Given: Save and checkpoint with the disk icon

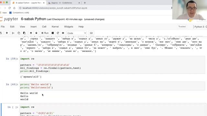Looking at the screenshot, I should pos(1,33).
